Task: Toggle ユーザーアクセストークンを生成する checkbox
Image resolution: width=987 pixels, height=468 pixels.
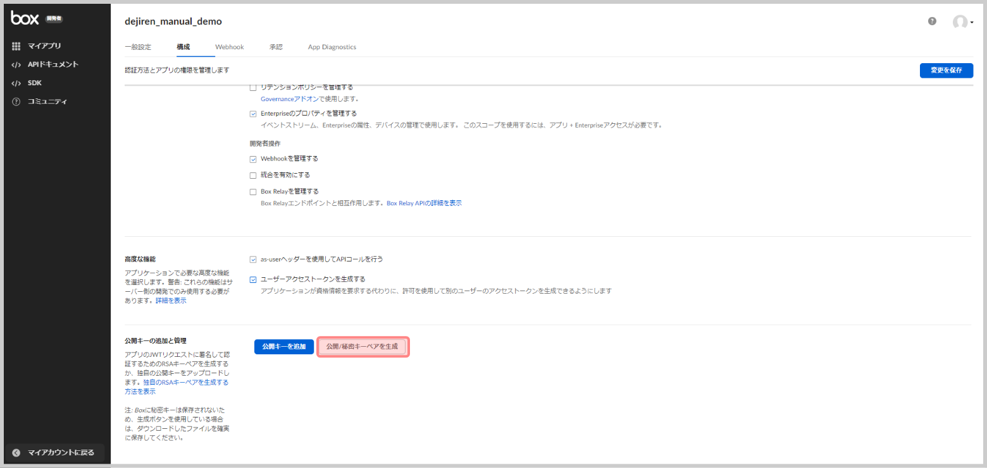Action: click(253, 279)
